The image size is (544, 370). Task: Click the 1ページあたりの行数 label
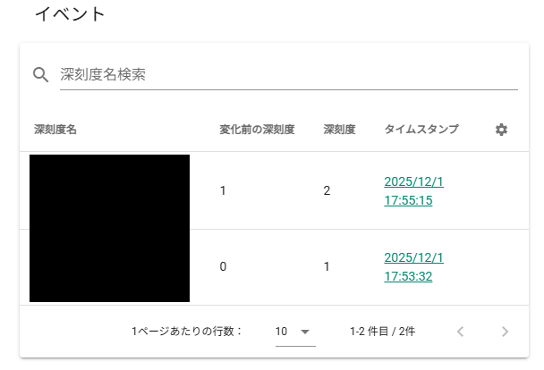[x=187, y=332]
